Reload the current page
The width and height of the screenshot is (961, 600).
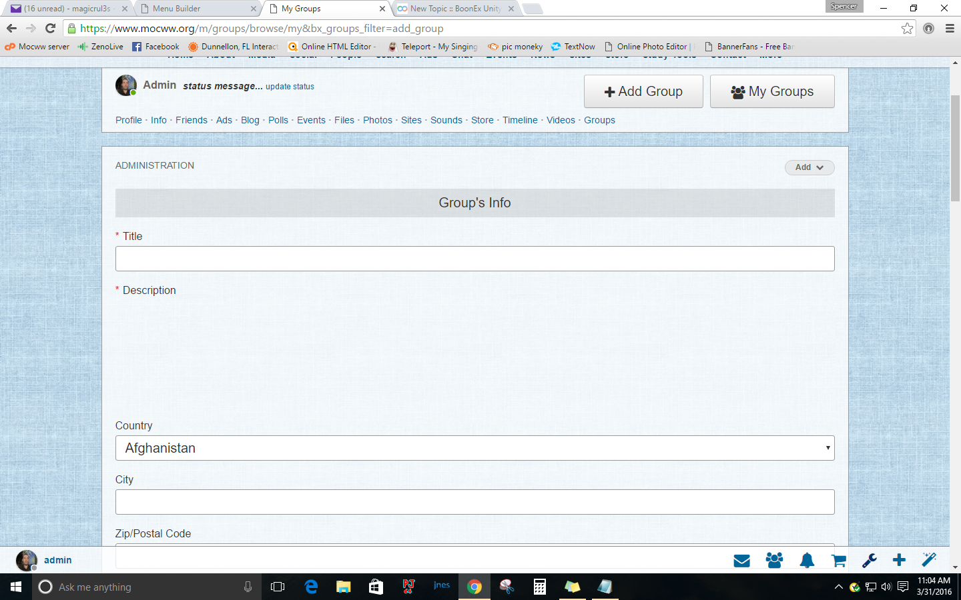point(50,29)
